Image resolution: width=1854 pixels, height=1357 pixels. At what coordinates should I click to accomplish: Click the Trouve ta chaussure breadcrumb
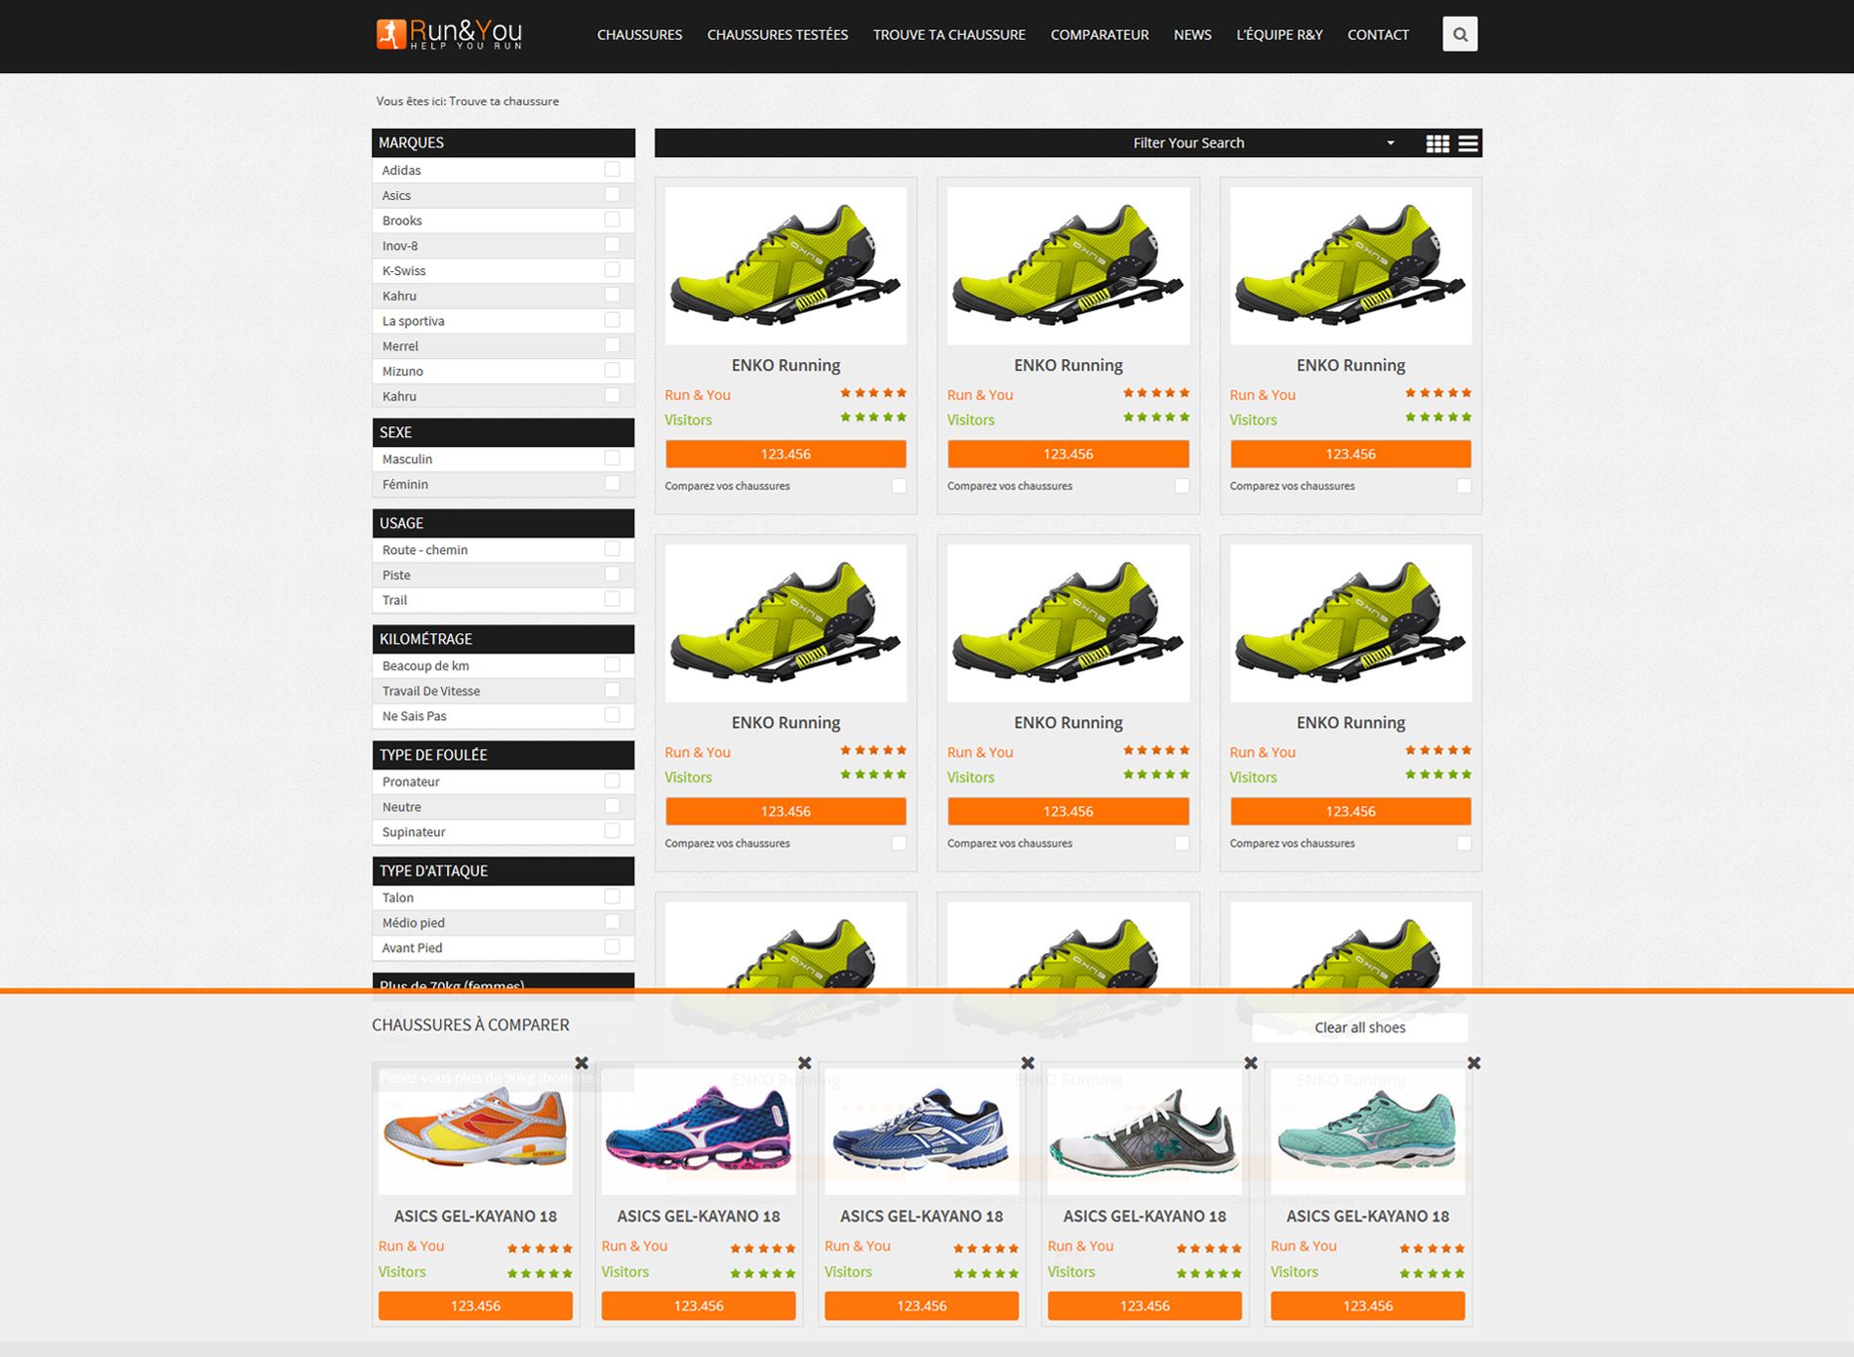pos(504,101)
